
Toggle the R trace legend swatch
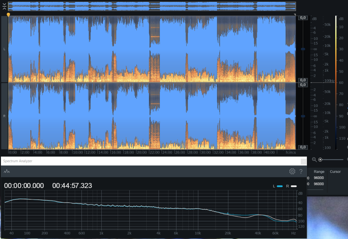click(x=294, y=186)
